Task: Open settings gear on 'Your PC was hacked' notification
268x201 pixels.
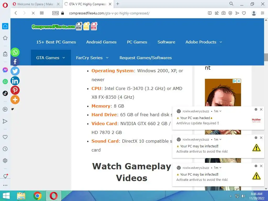Action: (256, 109)
